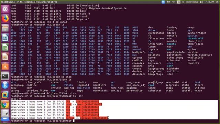The image size is (220, 124).
Task: Click the 'meminfo' file name
Action: point(172,36)
